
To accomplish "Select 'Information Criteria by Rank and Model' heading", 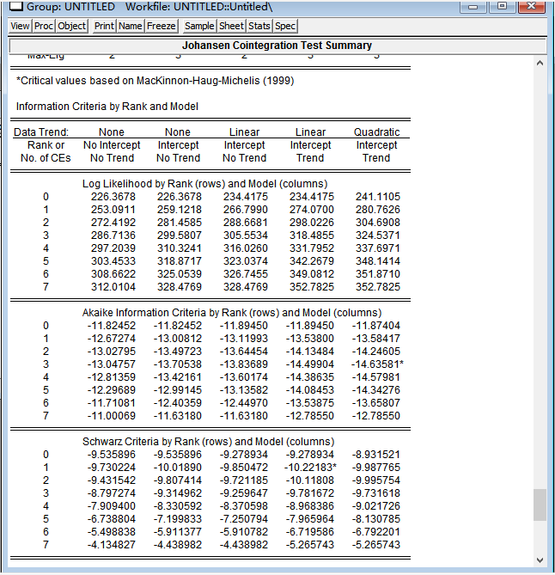I will pyautogui.click(x=107, y=107).
